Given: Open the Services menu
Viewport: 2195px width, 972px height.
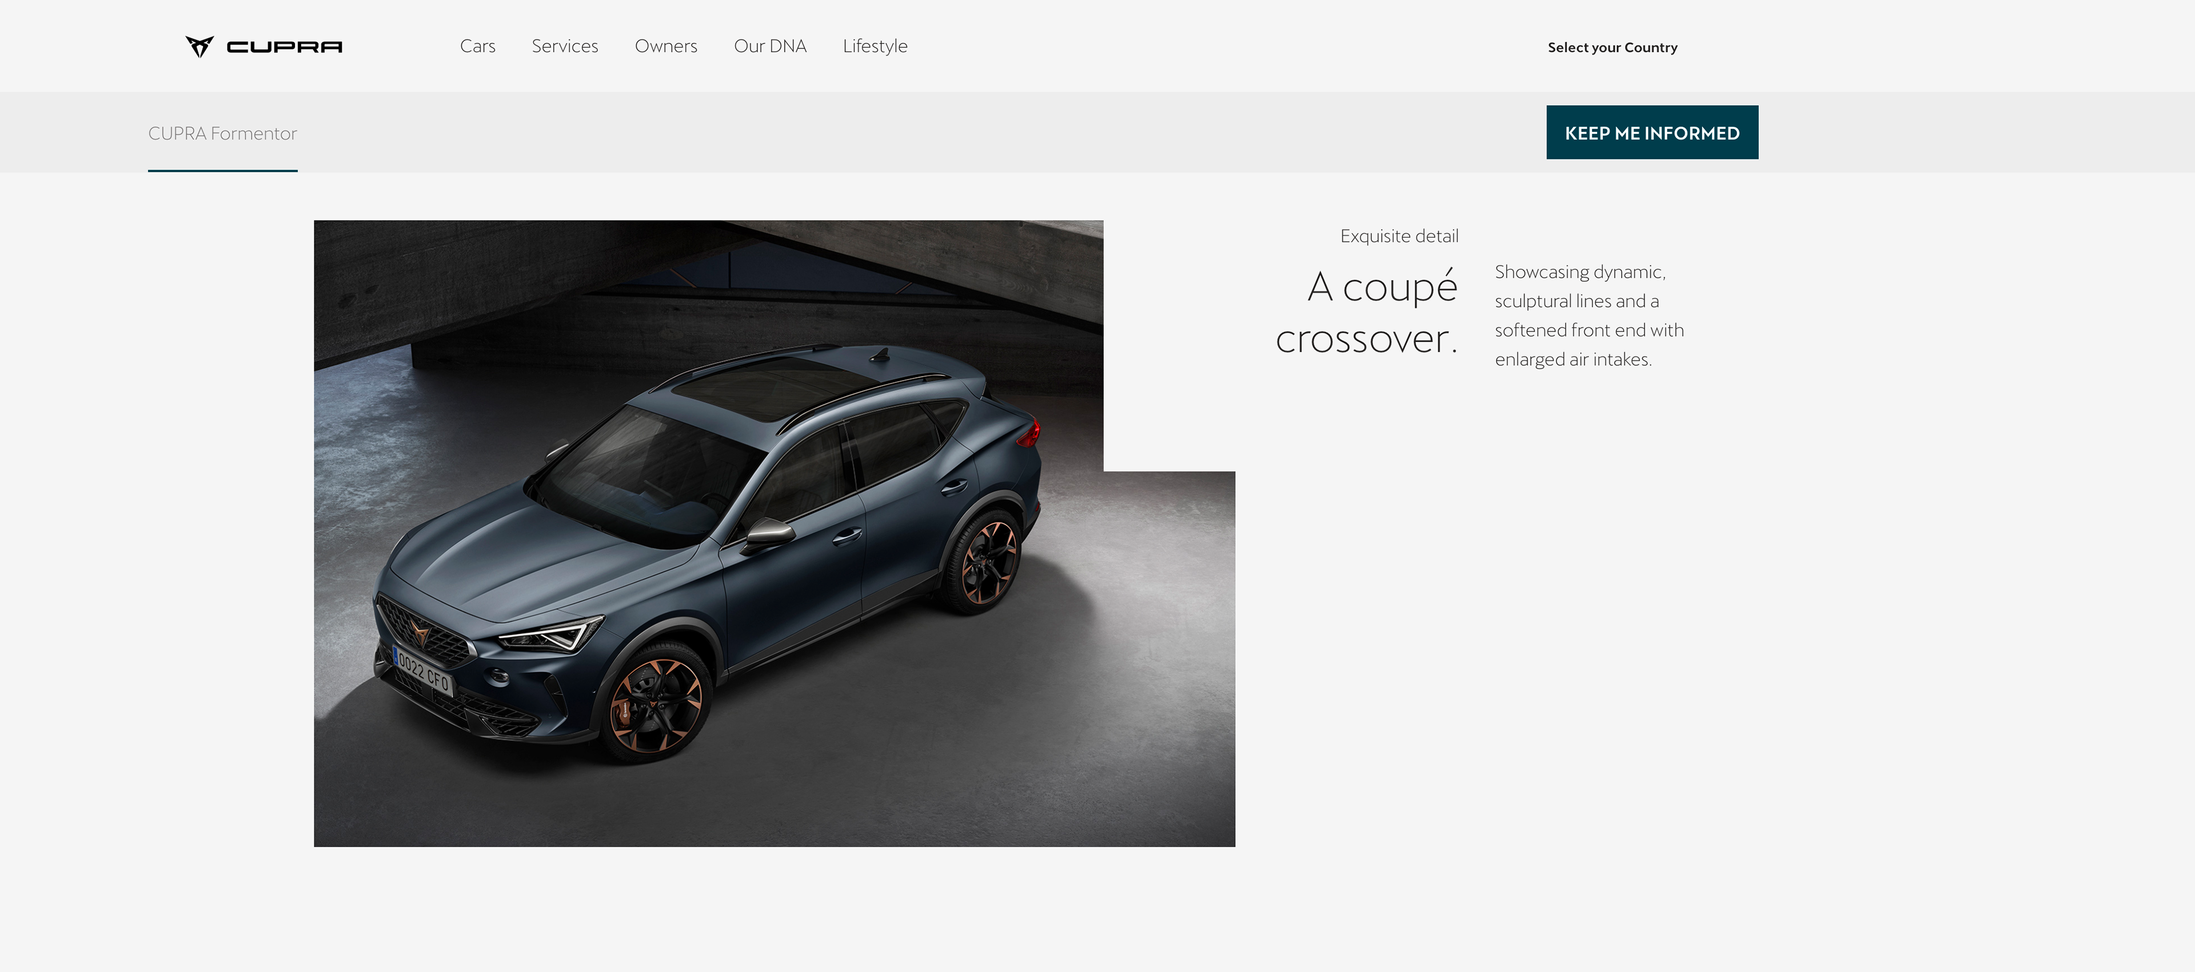Looking at the screenshot, I should click(x=565, y=46).
